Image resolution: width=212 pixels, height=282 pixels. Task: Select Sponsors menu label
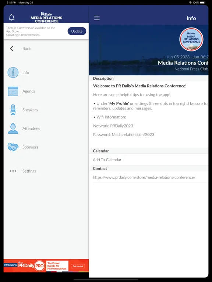tap(30, 147)
